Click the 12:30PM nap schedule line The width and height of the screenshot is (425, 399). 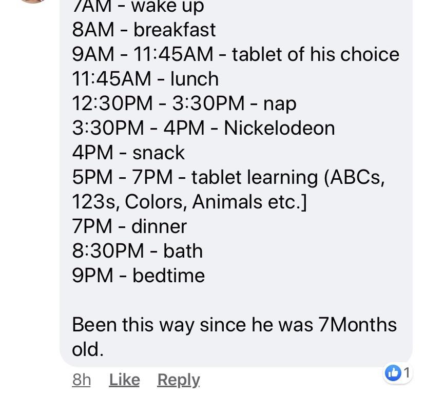point(184,103)
